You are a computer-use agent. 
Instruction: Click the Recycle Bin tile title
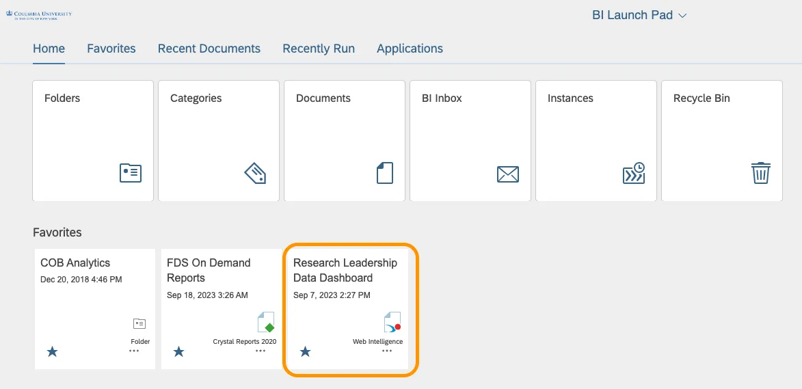(x=701, y=98)
